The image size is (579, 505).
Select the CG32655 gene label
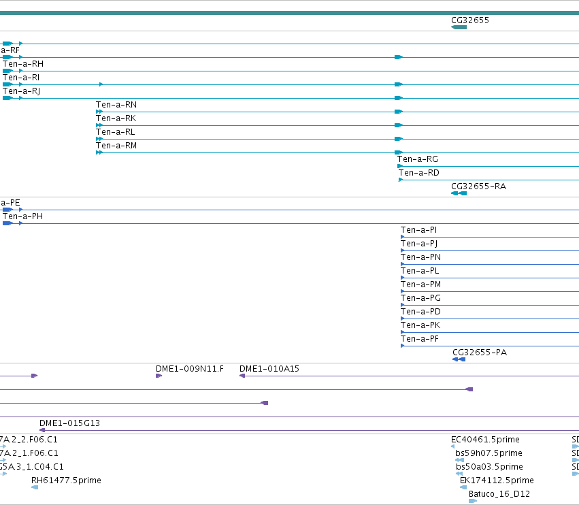469,20
